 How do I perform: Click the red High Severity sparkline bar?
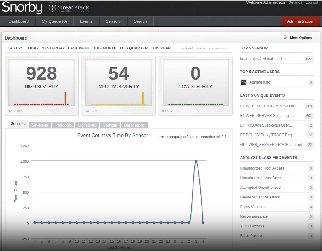point(66,98)
